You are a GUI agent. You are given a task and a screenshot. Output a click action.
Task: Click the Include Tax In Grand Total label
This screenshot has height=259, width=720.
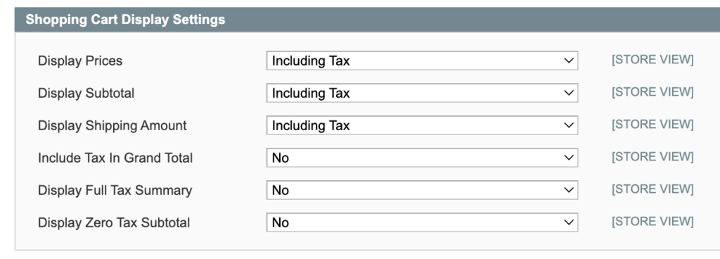(115, 158)
